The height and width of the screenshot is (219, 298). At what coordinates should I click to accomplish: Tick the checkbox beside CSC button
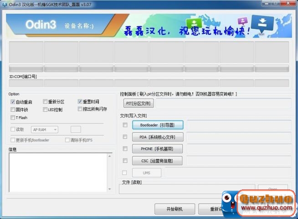click(x=125, y=161)
